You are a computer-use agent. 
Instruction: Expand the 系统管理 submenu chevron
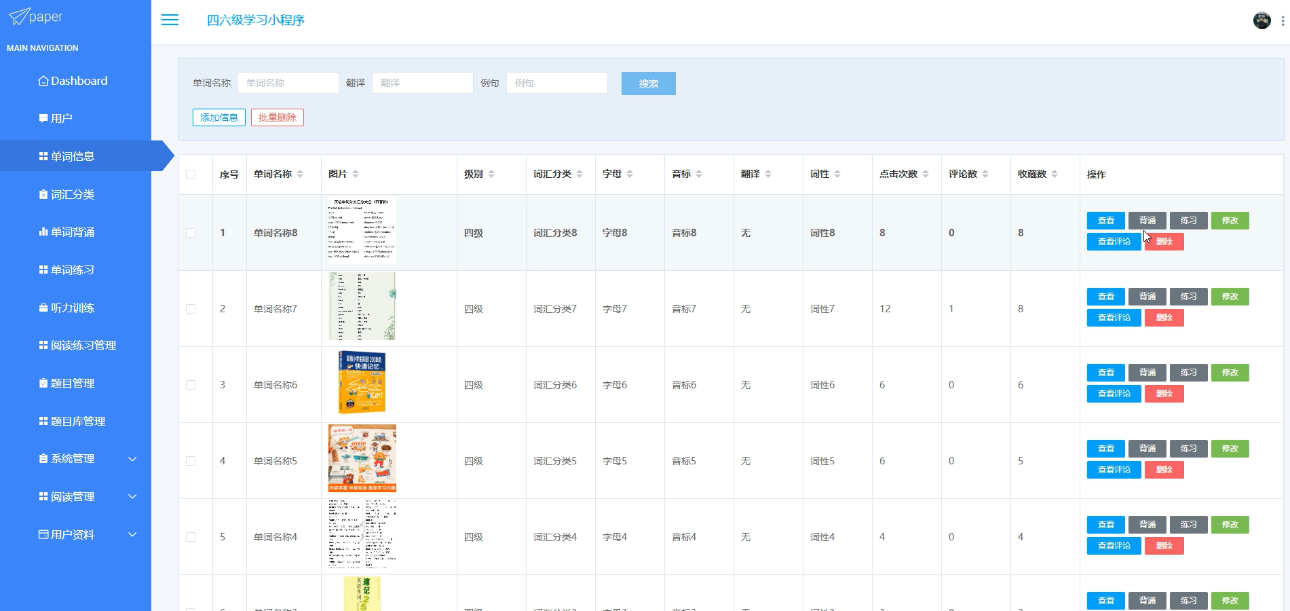pyautogui.click(x=132, y=459)
